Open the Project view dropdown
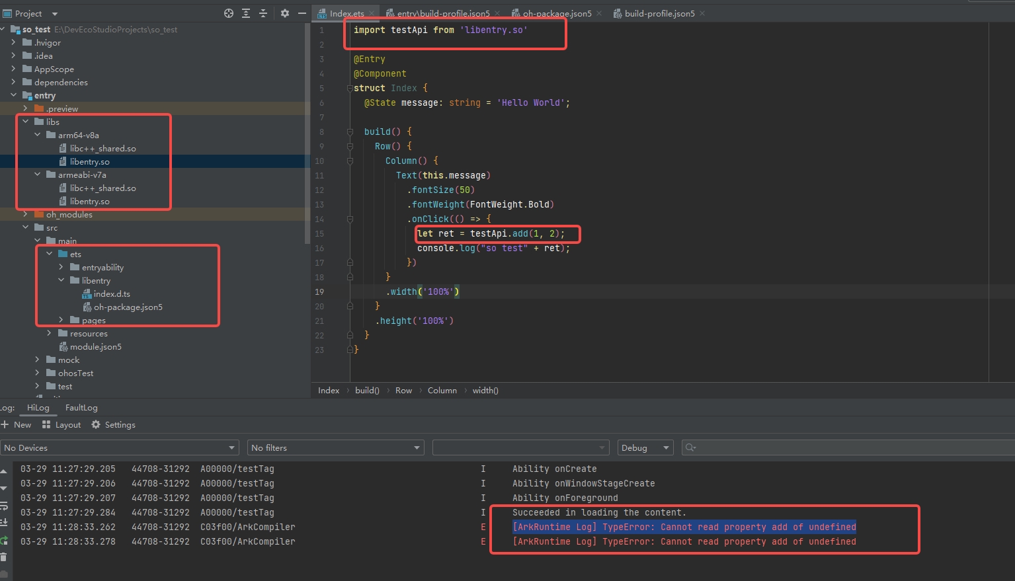Screen dimensions: 1015x581 click(55, 14)
